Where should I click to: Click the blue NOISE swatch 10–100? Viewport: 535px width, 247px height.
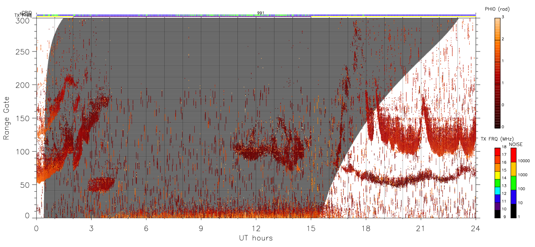pyautogui.click(x=513, y=196)
